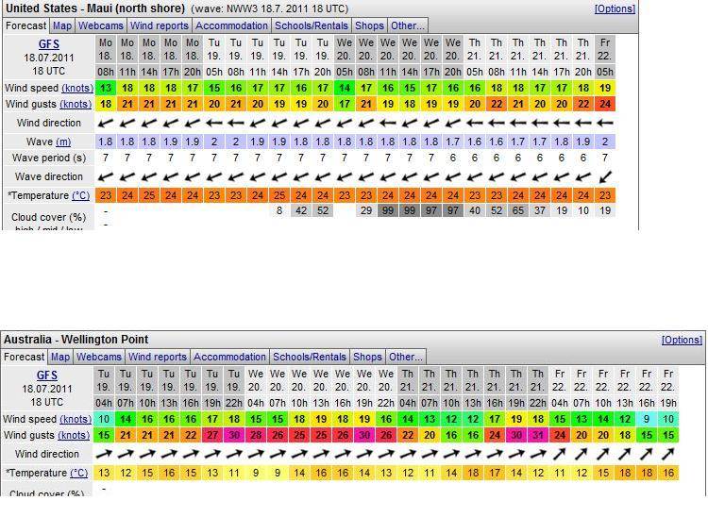The height and width of the screenshot is (517, 708).
Task: Switch to Webcams tab for Maui
Action: [100, 26]
